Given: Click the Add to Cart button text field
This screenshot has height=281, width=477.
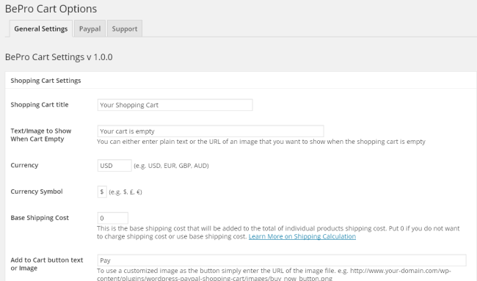Looking at the screenshot, I should point(282,260).
